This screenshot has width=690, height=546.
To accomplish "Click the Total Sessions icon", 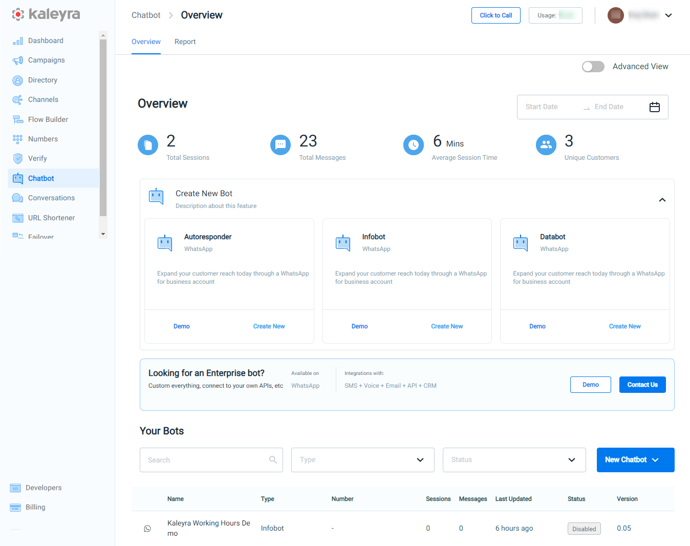I will coord(148,145).
